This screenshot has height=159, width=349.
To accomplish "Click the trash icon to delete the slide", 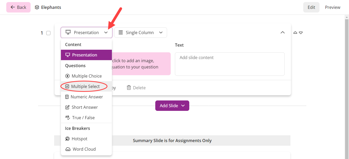I will tap(129, 87).
